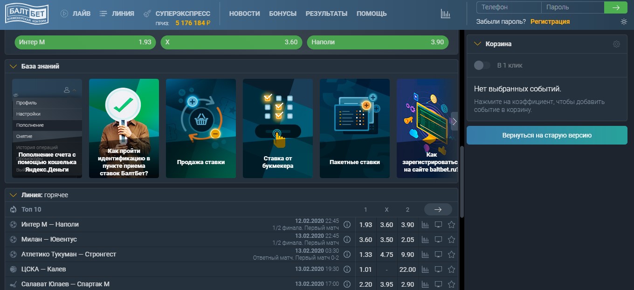Open broadcast screen for Милан — Ювентус
This screenshot has width=634, height=290.
point(438,240)
